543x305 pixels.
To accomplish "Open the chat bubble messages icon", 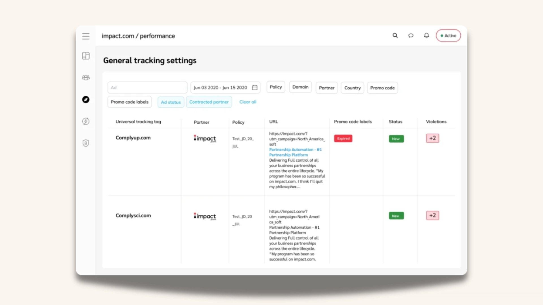I will click(x=411, y=36).
